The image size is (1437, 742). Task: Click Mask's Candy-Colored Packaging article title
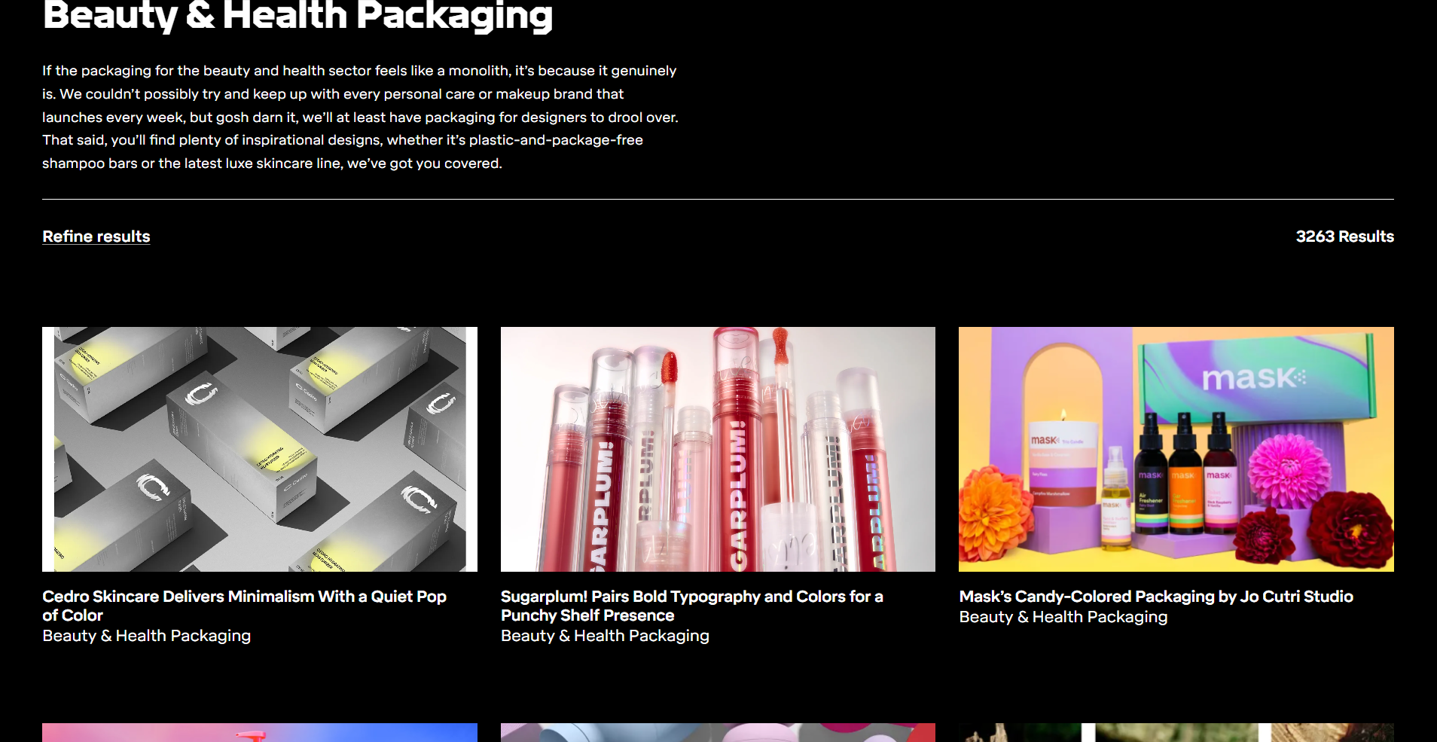[x=1156, y=597]
